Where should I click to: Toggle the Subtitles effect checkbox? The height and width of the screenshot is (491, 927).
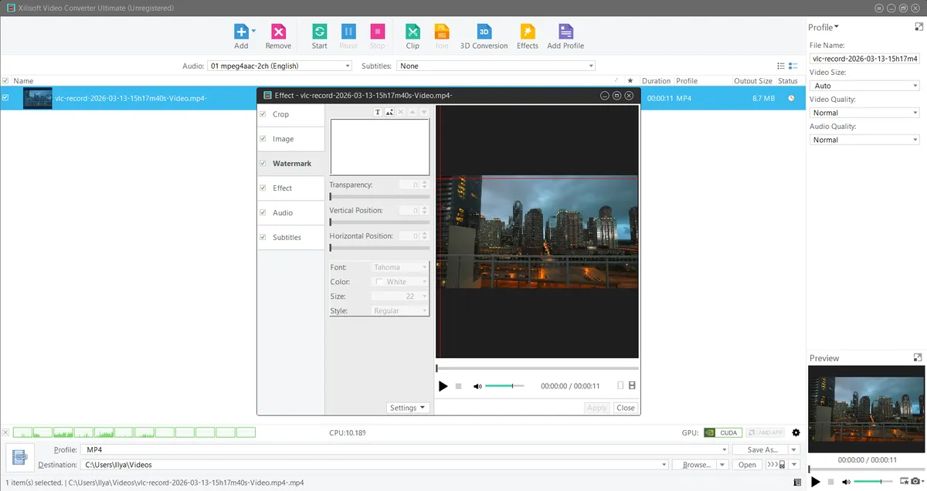coord(263,238)
